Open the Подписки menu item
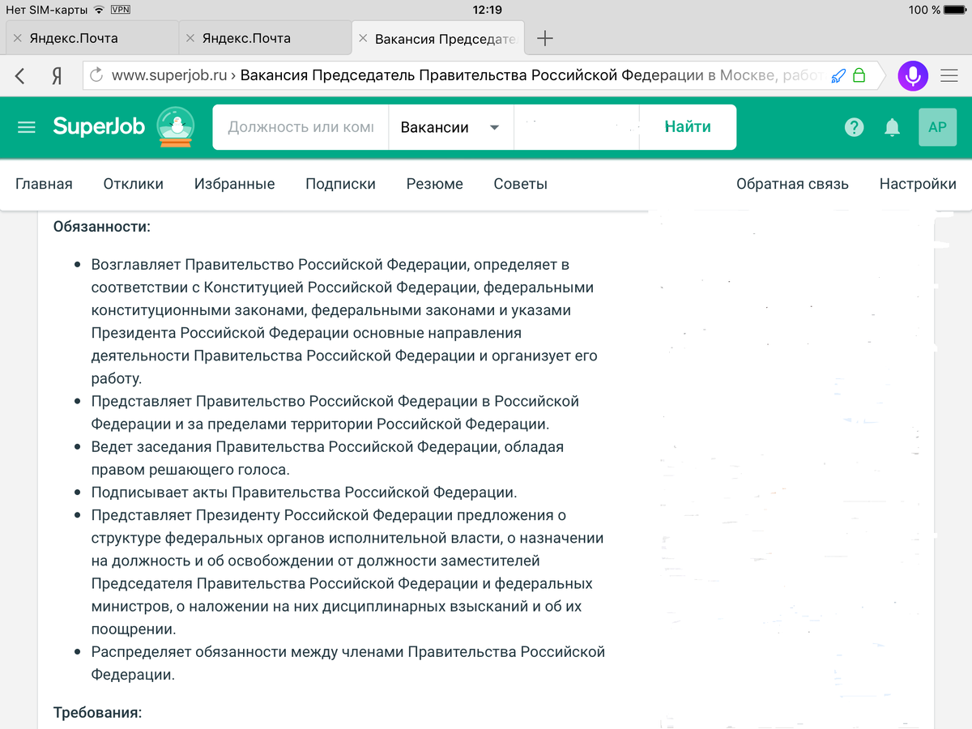The width and height of the screenshot is (972, 729). [340, 184]
